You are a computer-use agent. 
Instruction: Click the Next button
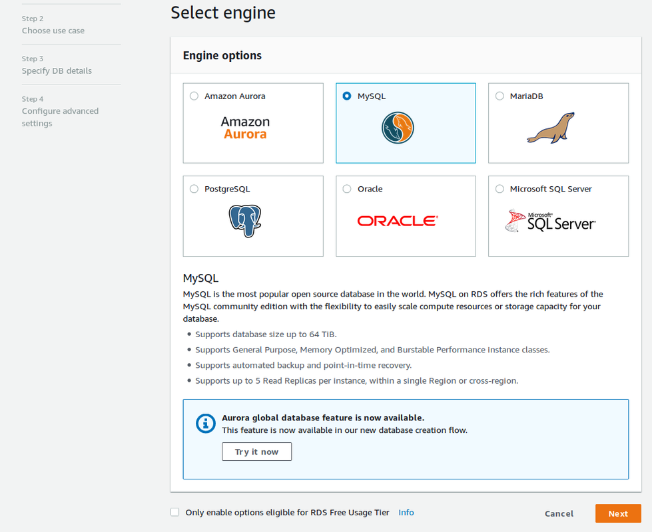tap(617, 513)
